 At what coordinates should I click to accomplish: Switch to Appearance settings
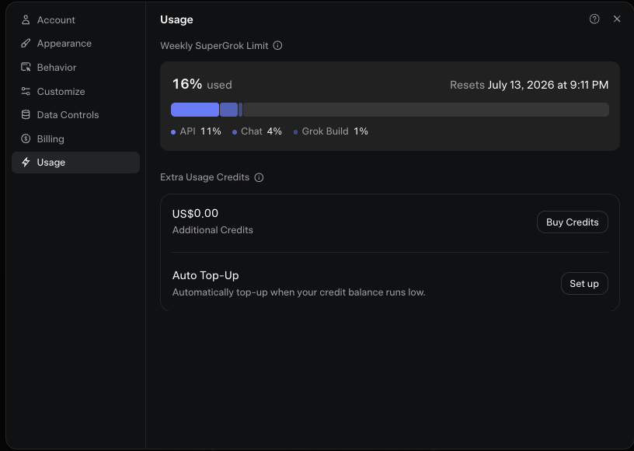(x=75, y=44)
